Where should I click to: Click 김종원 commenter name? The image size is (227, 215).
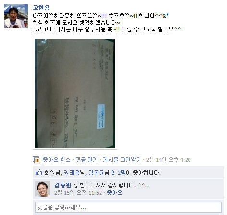pos(63,185)
